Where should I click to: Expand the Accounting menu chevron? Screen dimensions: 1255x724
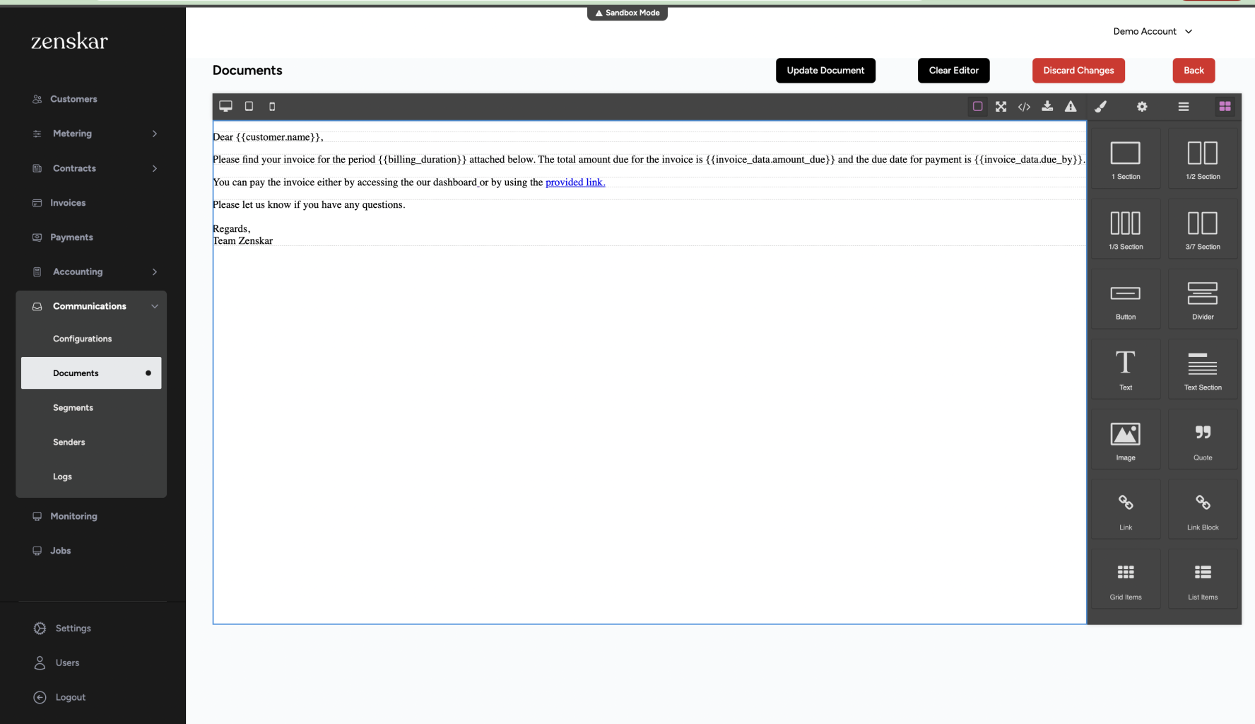pyautogui.click(x=155, y=271)
